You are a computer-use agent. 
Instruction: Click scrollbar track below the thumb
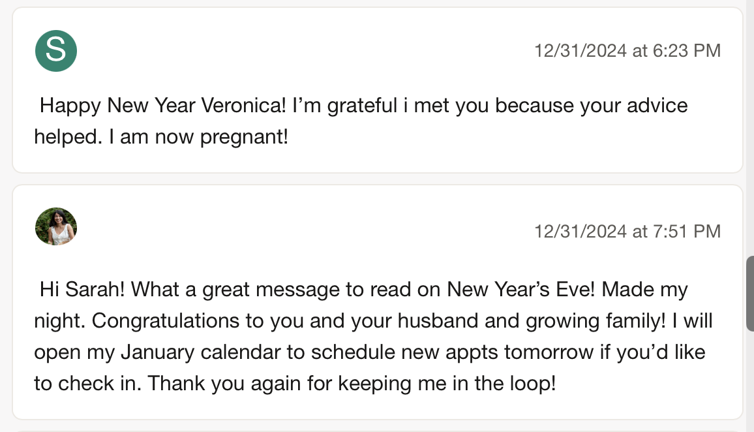click(749, 382)
